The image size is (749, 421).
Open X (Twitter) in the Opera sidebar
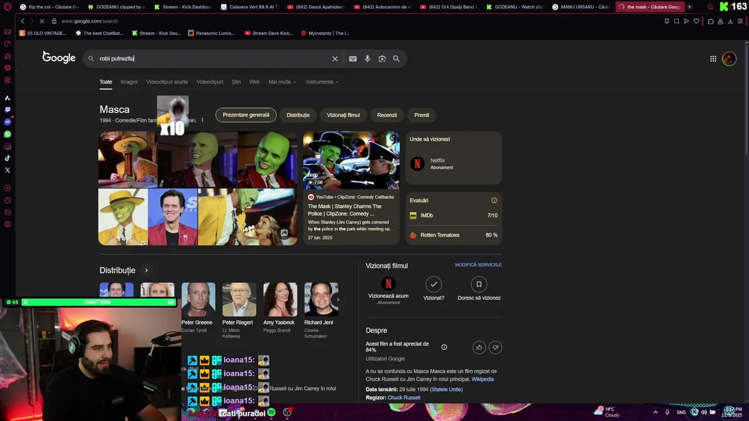point(7,170)
